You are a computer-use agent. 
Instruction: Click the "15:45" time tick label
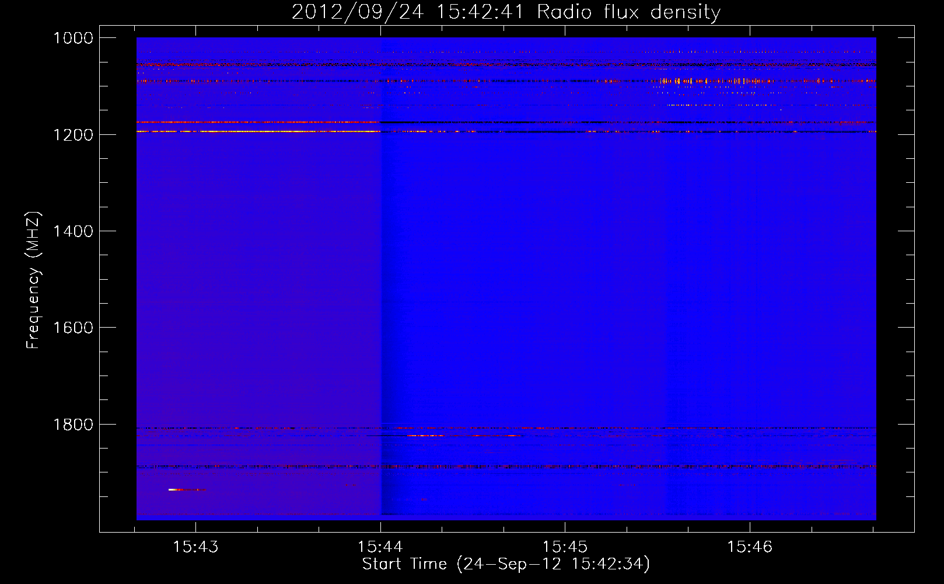565,547
